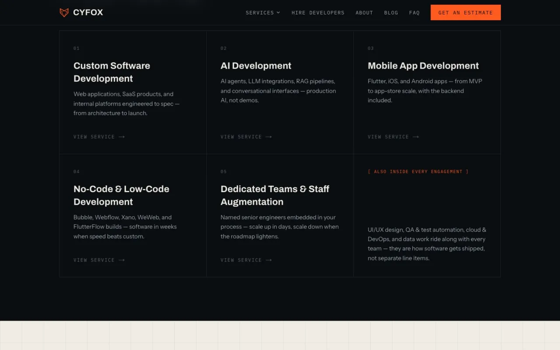
Task: Click the 'AI agents, LLM integrations' description
Action: coord(278,91)
